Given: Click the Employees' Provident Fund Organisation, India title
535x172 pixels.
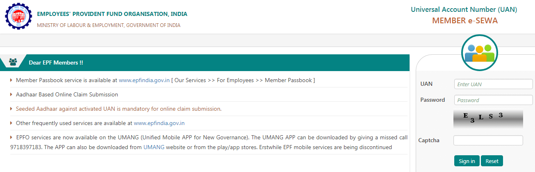Looking at the screenshot, I should tap(112, 14).
